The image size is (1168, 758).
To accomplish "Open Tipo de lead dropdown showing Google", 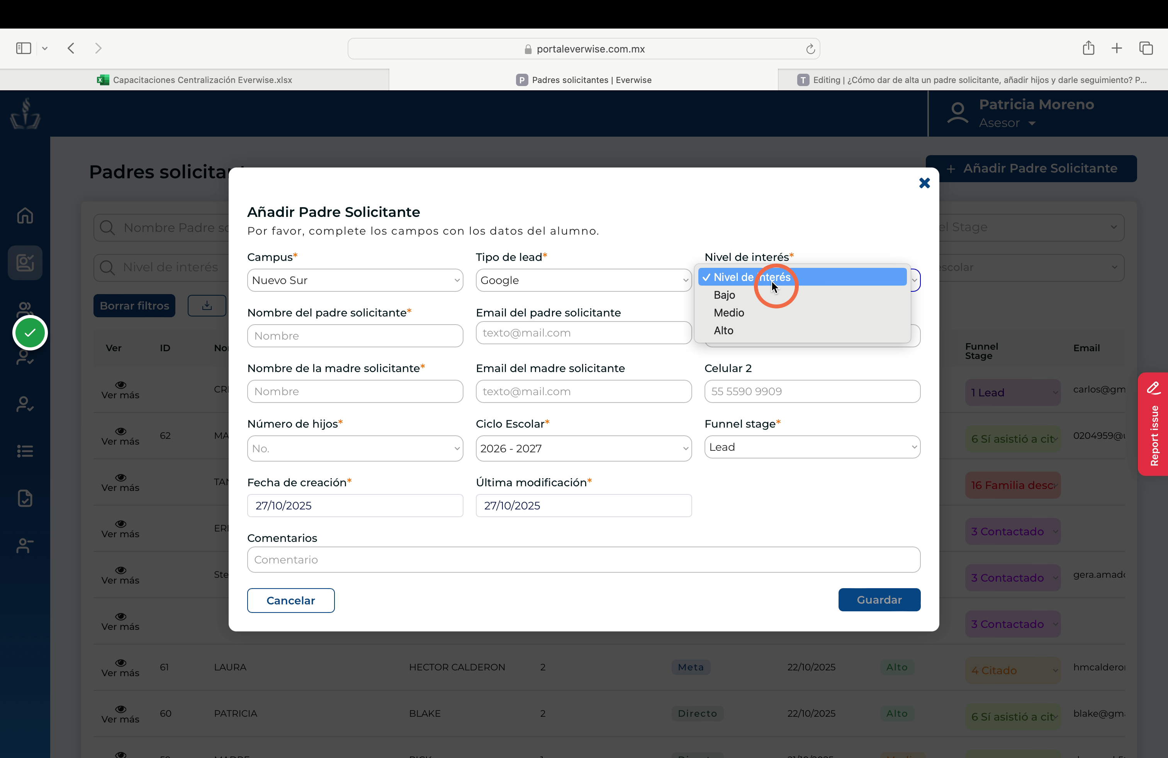I will click(x=584, y=280).
